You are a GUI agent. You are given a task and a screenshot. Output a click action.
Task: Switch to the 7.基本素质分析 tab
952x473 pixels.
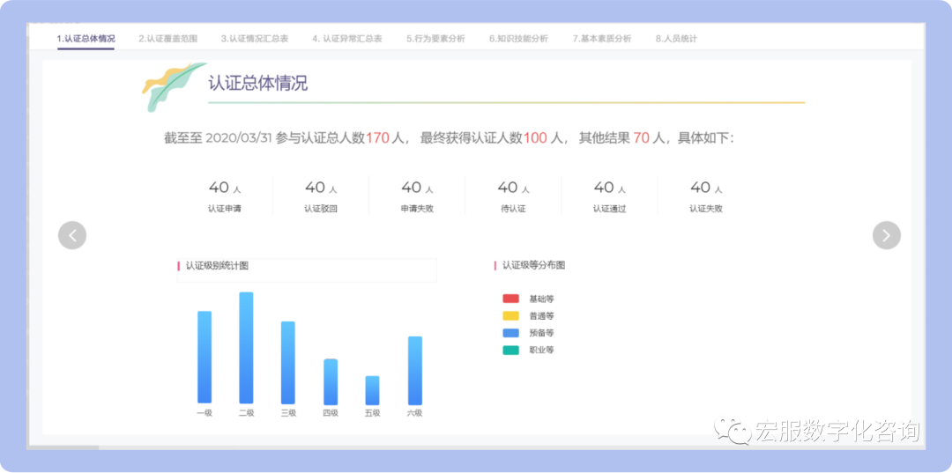pos(602,39)
